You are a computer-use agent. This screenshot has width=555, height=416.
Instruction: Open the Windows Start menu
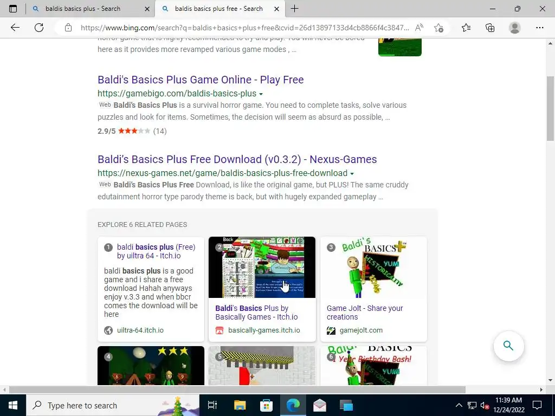(x=13, y=405)
